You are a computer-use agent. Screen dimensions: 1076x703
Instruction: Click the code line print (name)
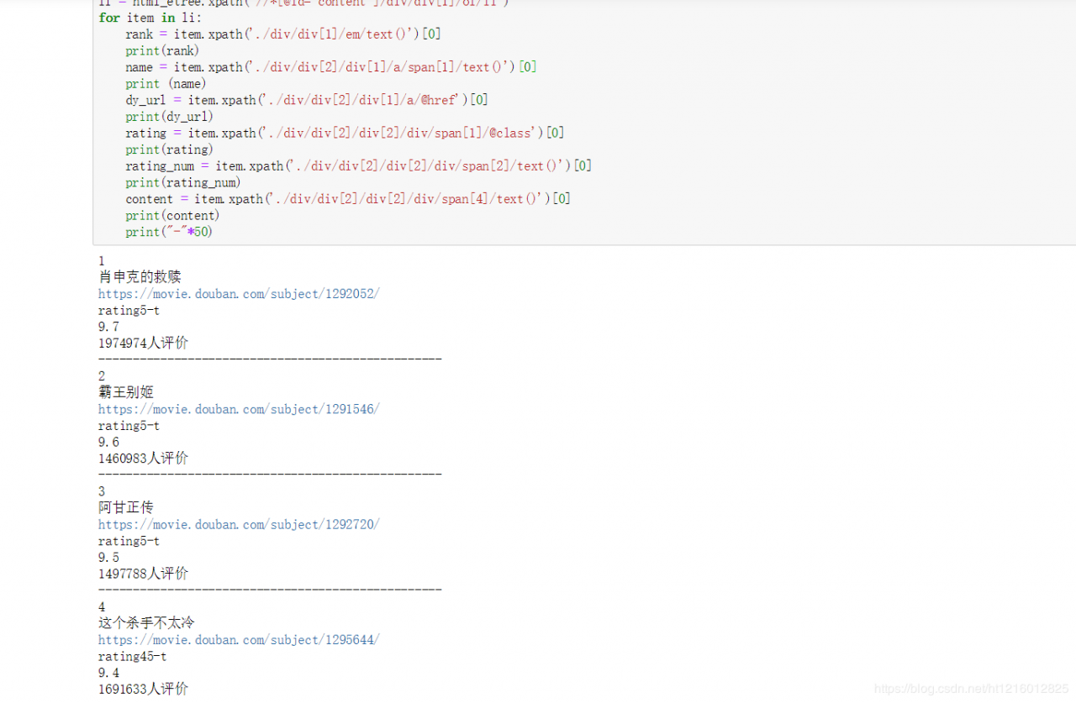(166, 84)
